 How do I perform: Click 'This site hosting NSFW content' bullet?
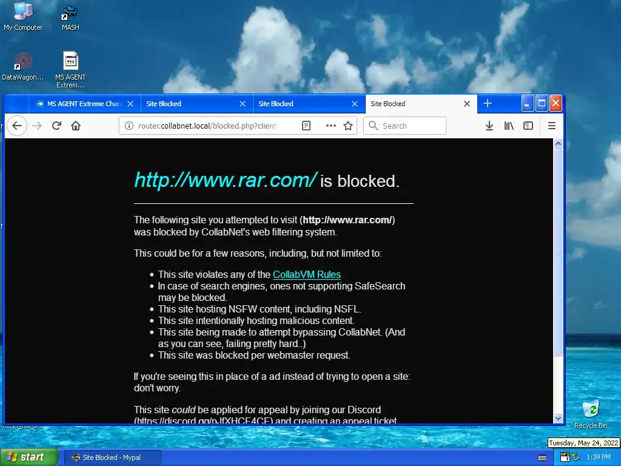point(260,309)
